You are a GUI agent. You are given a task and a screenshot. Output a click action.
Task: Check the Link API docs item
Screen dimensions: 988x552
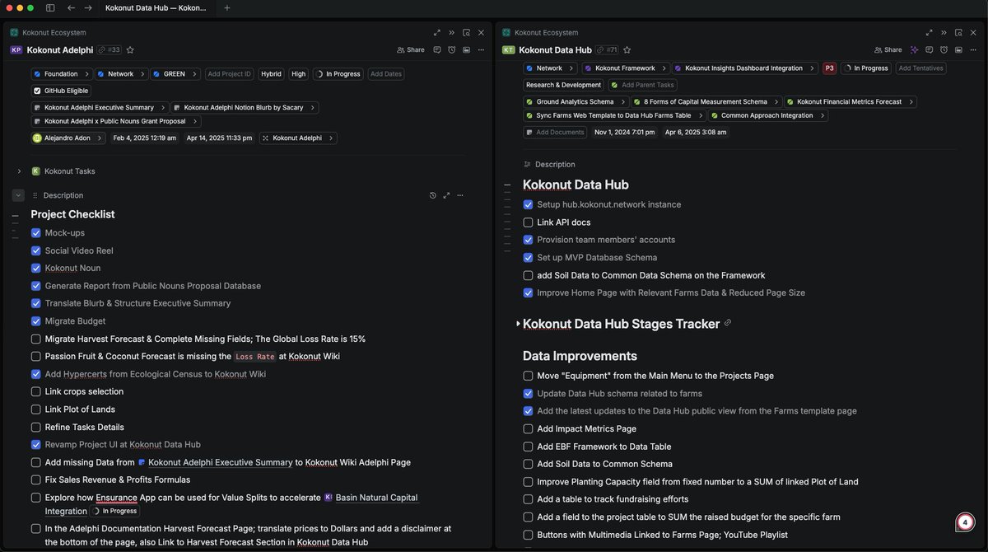(x=528, y=222)
